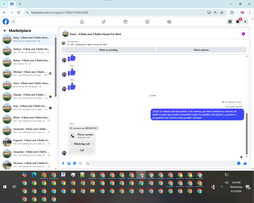
Task: Click the chat messages scrollbar
Action: pyautogui.click(x=246, y=133)
